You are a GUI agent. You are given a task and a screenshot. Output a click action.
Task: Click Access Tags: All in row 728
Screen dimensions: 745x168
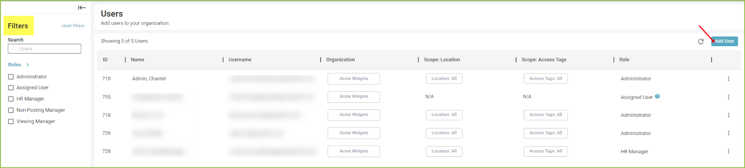click(545, 151)
